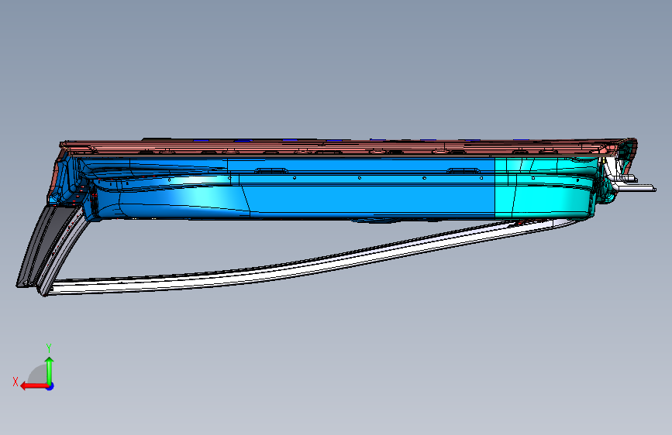Image resolution: width=672 pixels, height=435 pixels.
Task: Click the blue Z axis dot on triad
Action: (50, 386)
